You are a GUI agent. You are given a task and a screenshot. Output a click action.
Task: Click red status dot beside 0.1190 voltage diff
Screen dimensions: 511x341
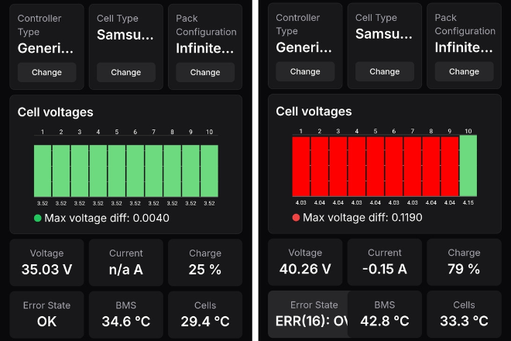click(296, 218)
